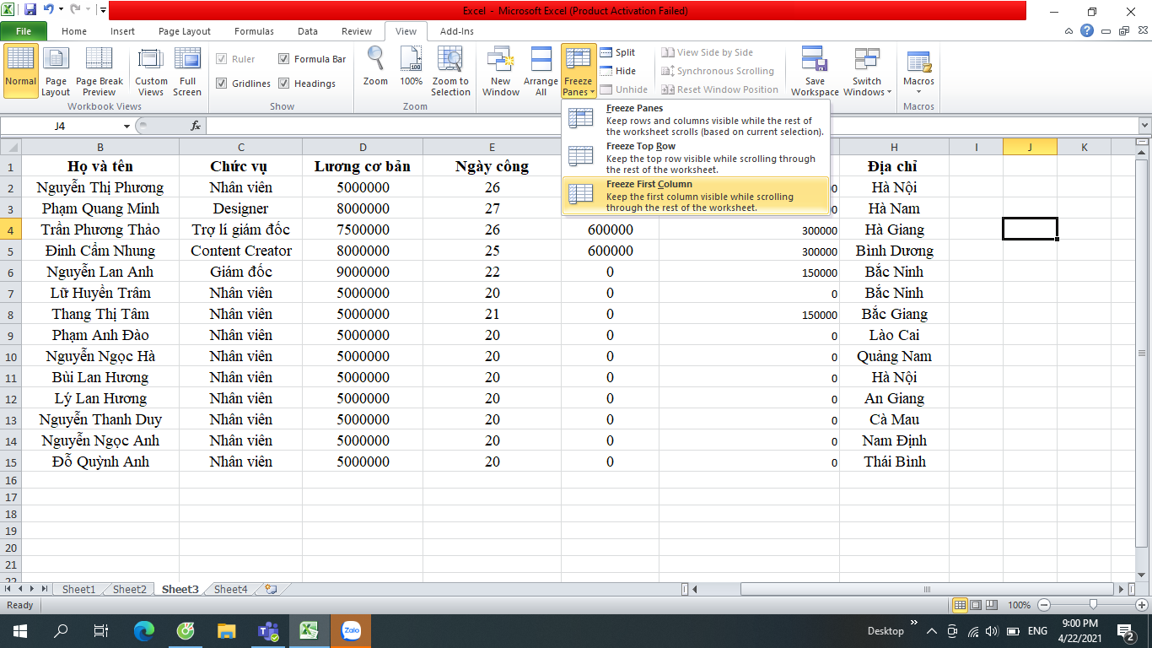Click the formula bar input field
1152x648 pixels.
pos(670,126)
